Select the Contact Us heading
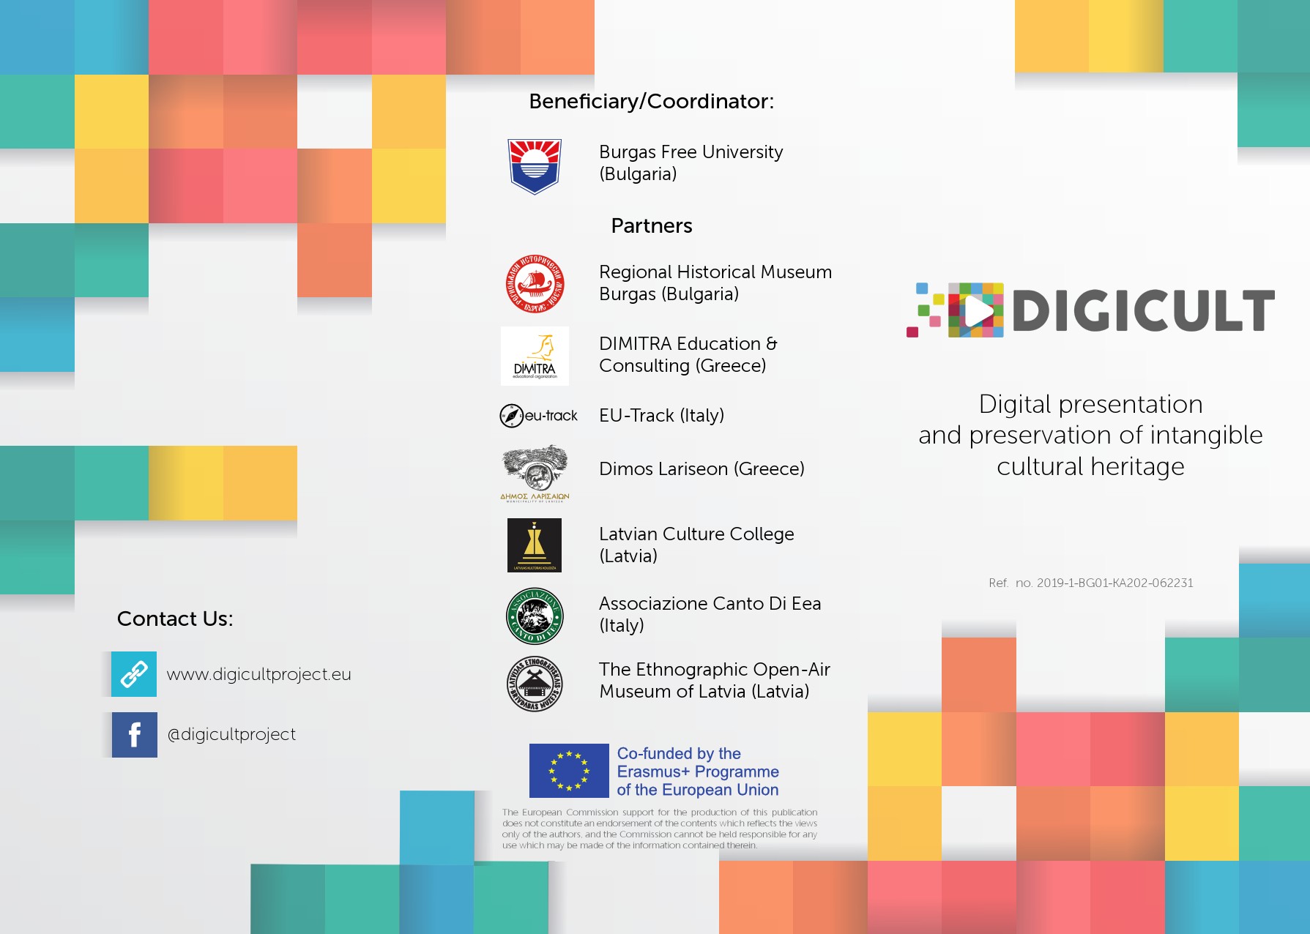This screenshot has height=934, width=1310. tap(175, 619)
